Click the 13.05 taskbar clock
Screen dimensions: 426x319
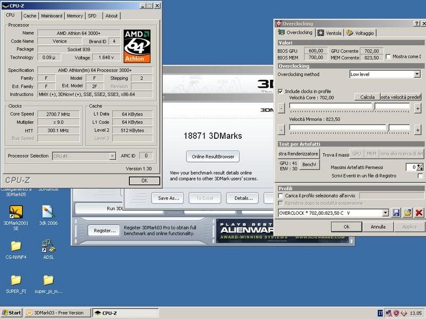point(416,313)
